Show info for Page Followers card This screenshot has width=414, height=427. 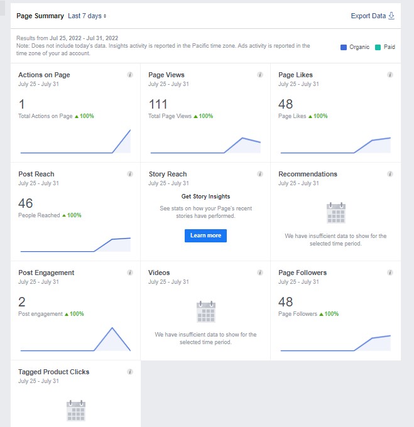pyautogui.click(x=390, y=273)
